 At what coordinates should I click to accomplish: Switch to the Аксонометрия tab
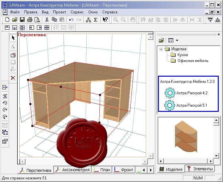pos(73,170)
